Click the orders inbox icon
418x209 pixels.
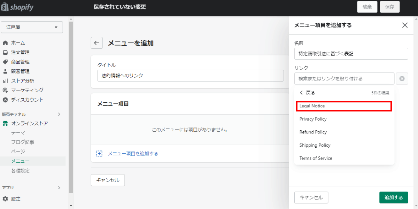pos(5,52)
